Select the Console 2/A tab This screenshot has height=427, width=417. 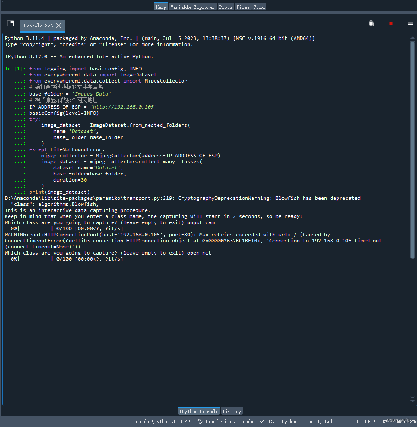pos(42,26)
